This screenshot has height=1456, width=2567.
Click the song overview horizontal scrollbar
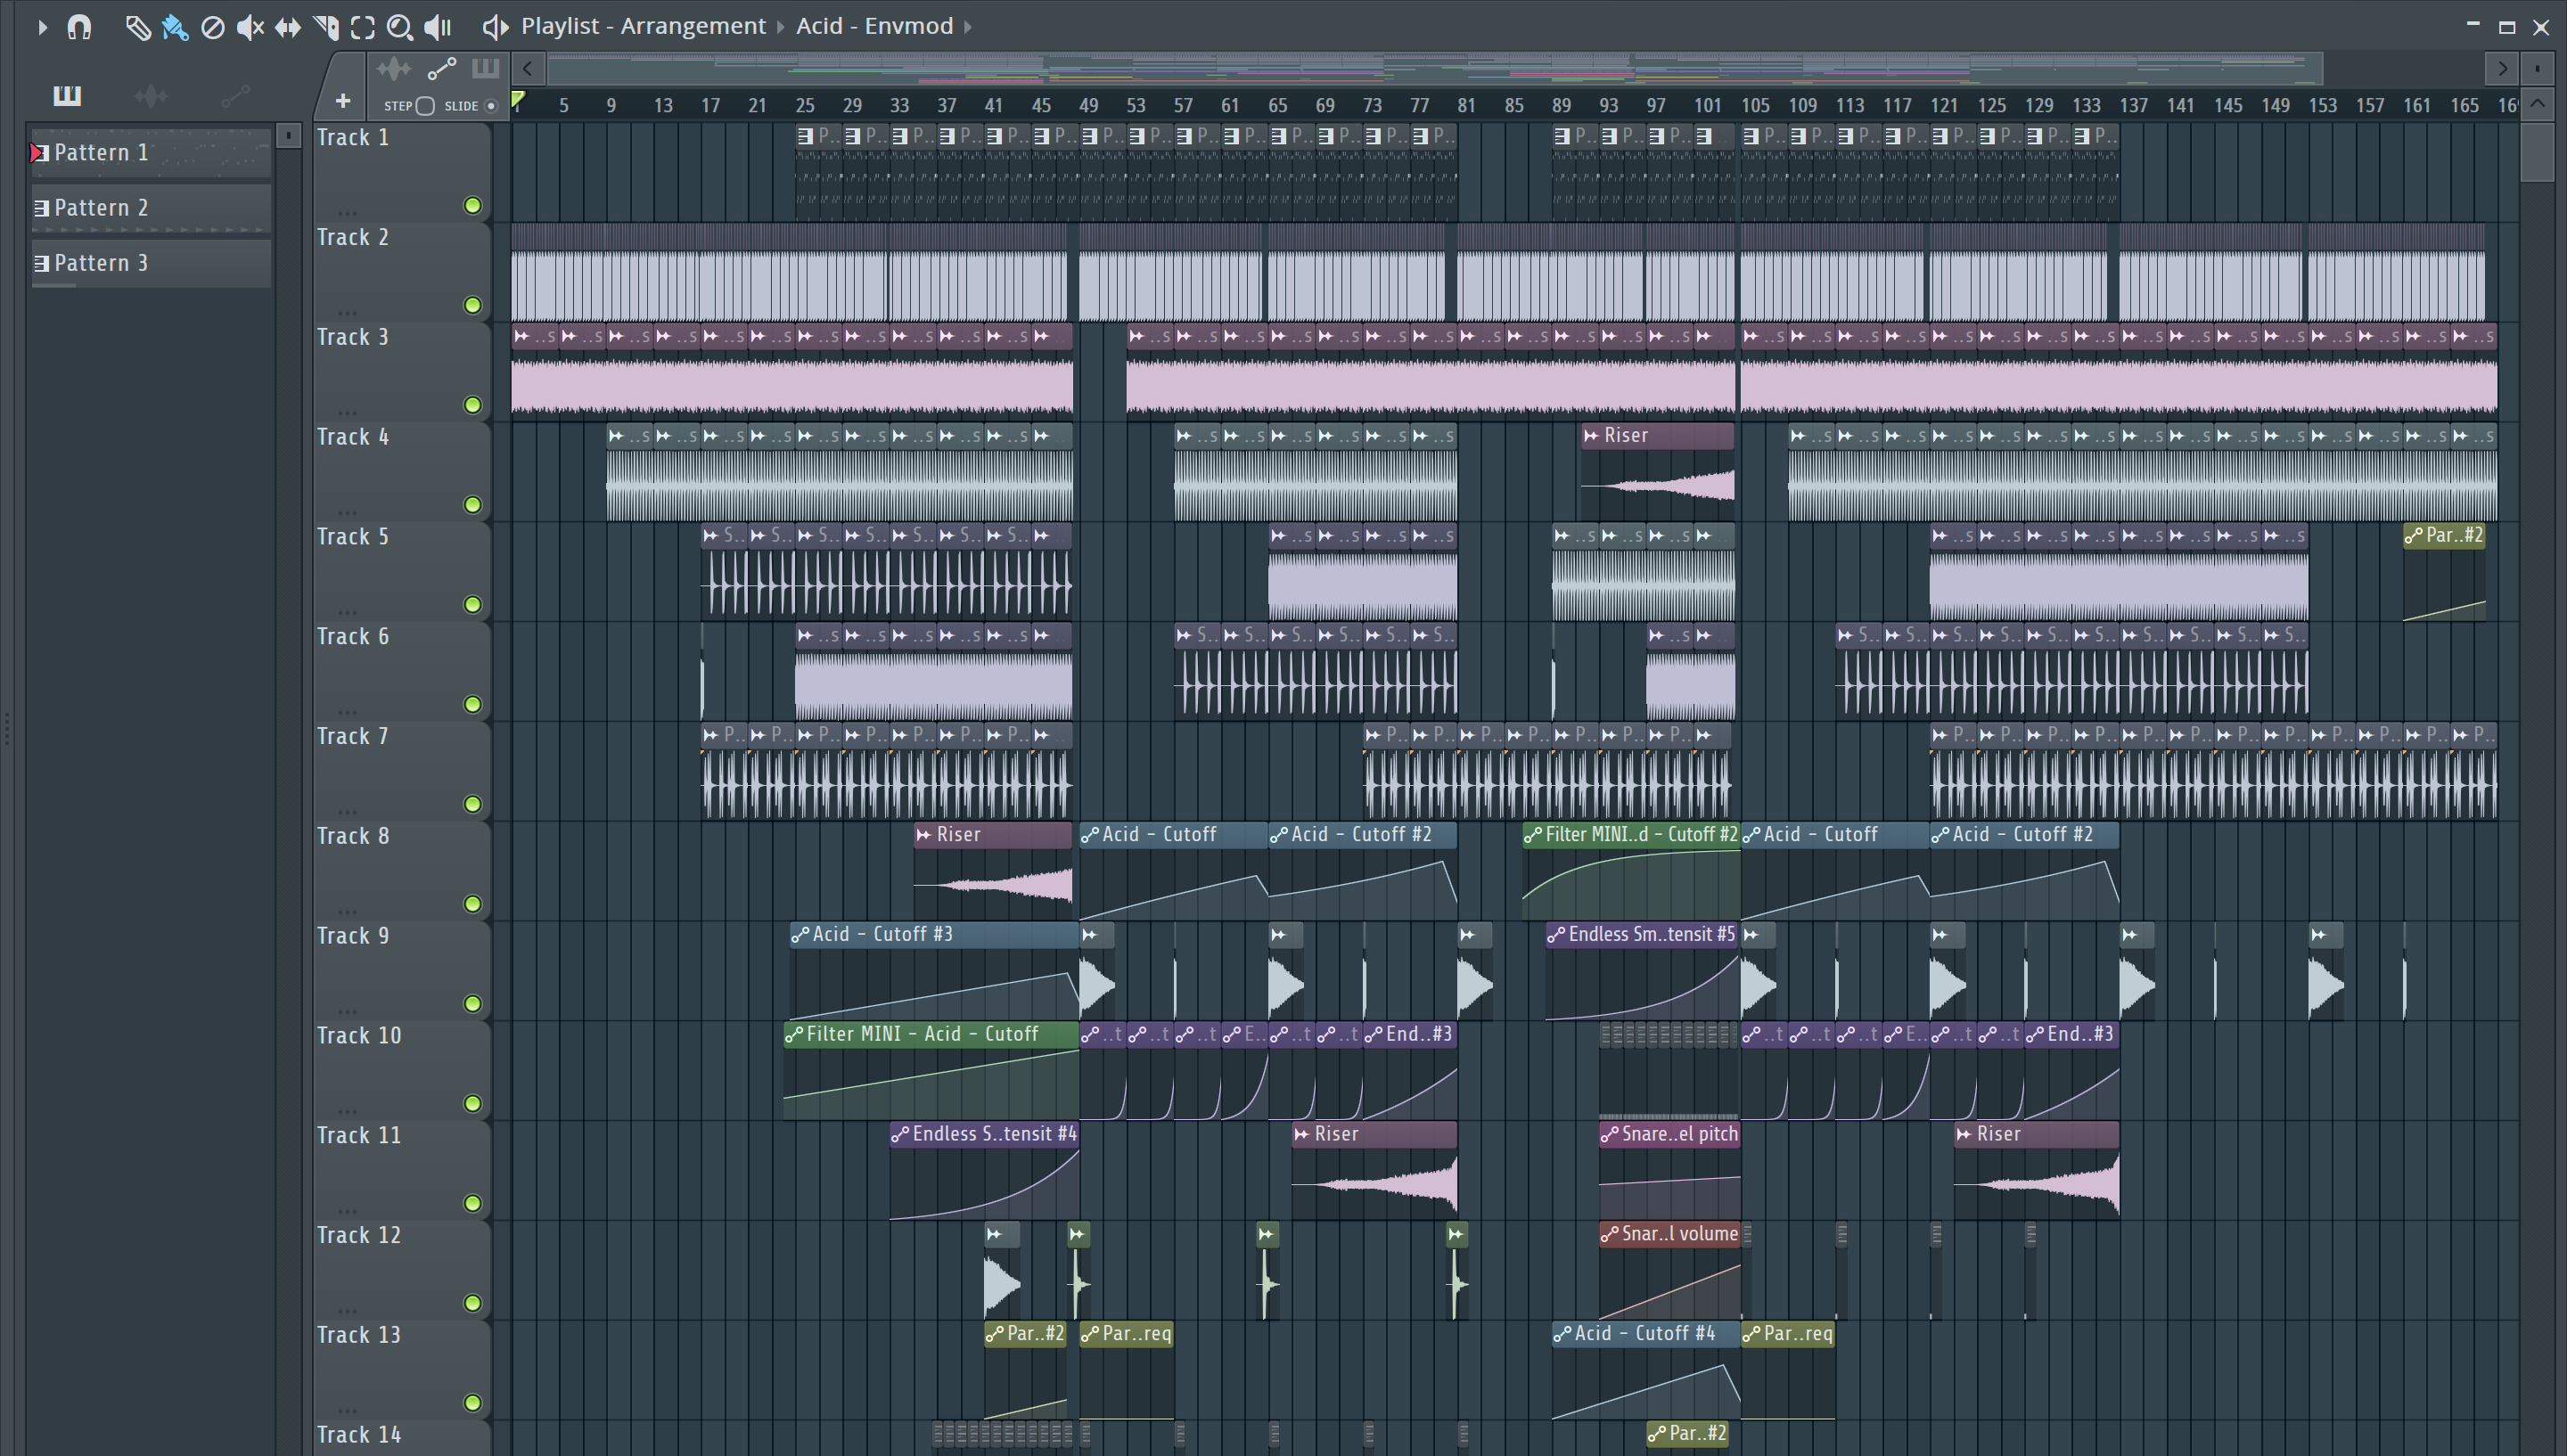click(1435, 69)
